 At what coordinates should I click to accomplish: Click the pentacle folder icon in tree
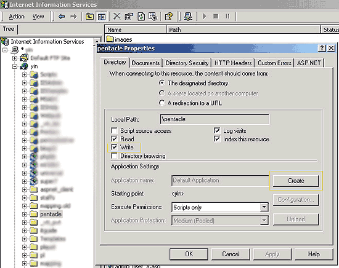[33, 214]
